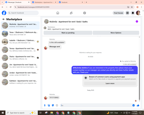Click the Facebook logo
Screen dimensions: 144x115
click(x=4, y=13)
